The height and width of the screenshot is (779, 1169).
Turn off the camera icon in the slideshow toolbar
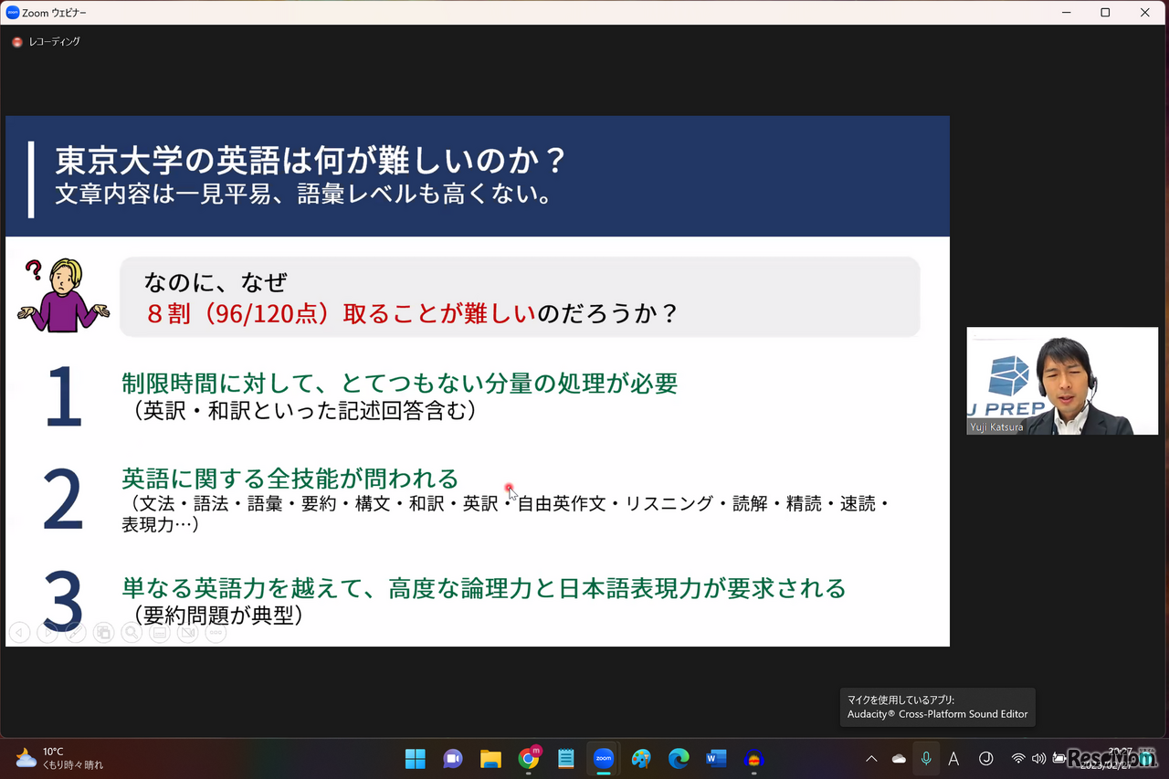pos(187,632)
